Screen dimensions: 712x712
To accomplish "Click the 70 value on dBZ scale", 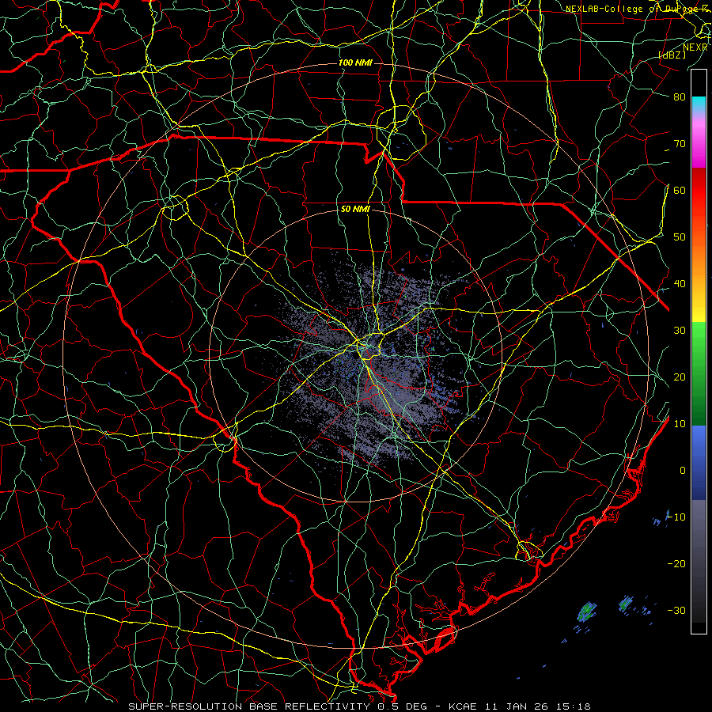I will pyautogui.click(x=680, y=144).
